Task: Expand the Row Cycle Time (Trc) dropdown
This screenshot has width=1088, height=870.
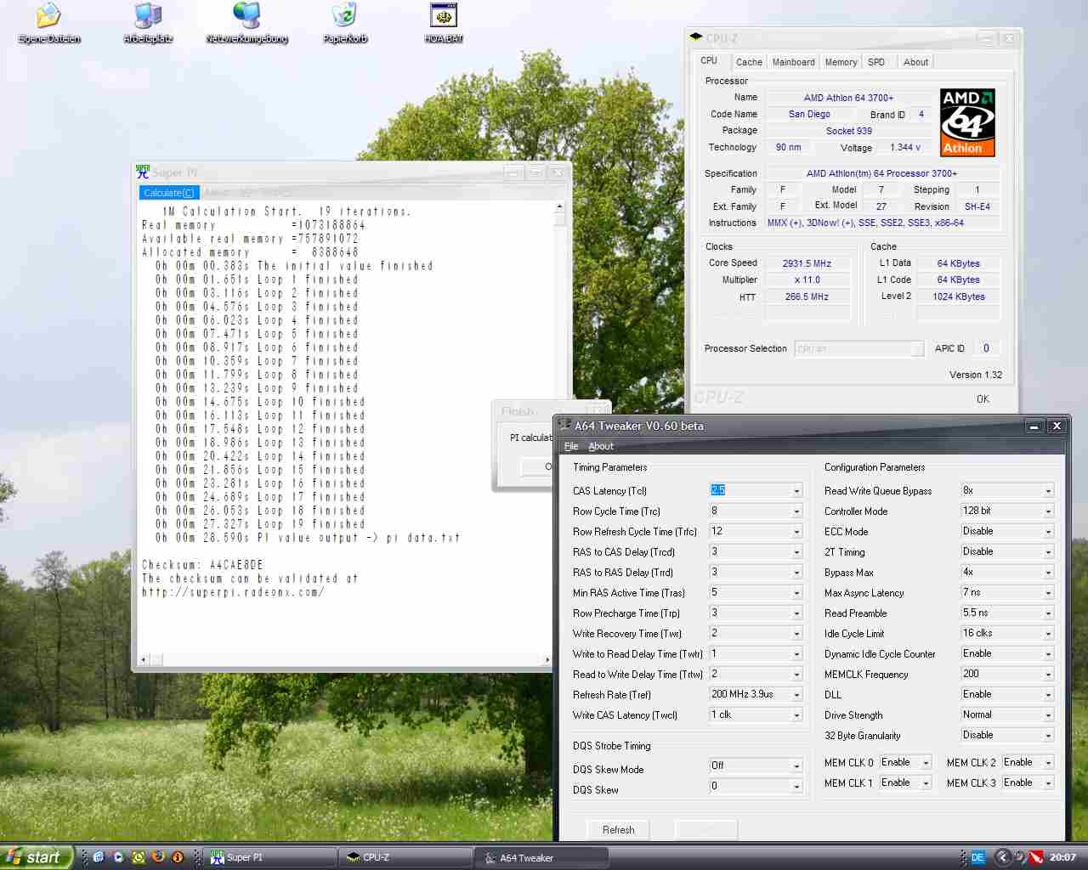Action: click(x=796, y=511)
